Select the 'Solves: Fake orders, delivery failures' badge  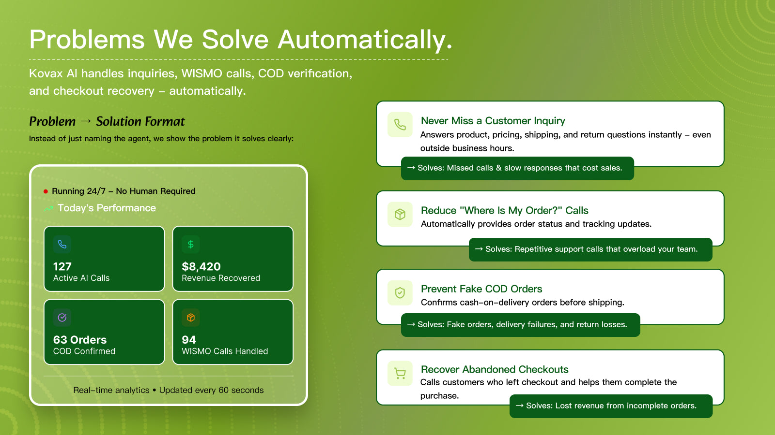521,325
